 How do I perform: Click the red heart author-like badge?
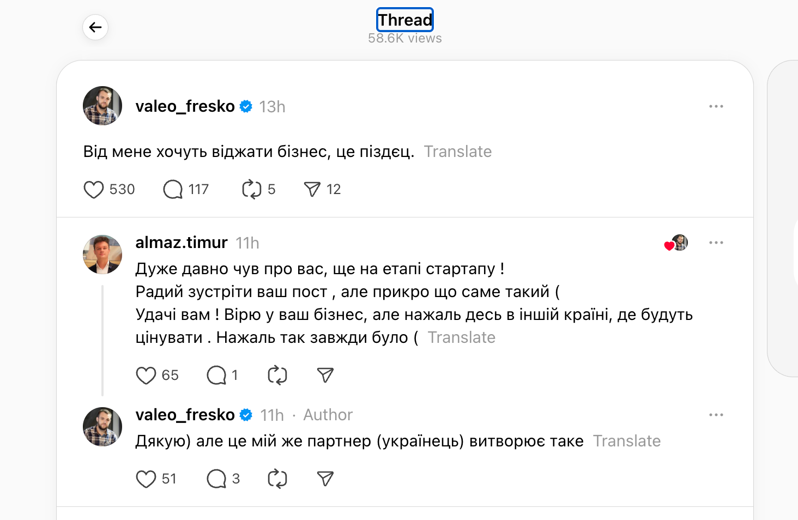coord(669,246)
